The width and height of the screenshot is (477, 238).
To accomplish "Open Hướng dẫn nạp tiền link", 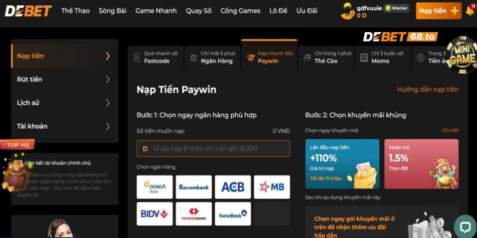I will pos(428,90).
